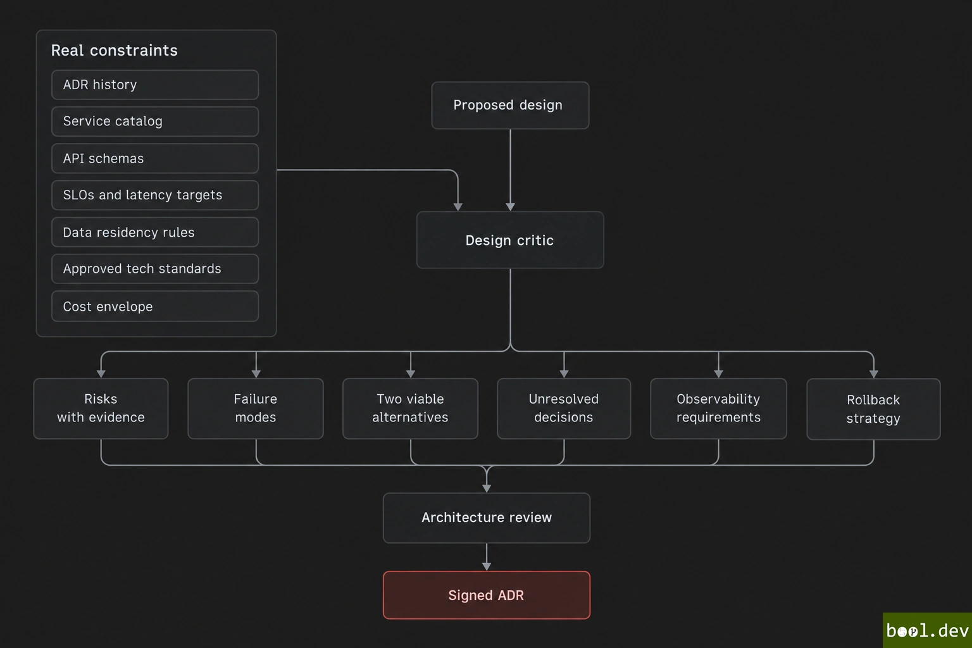Viewport: 972px width, 648px height.
Task: Click the Real constraints heading
Action: 114,51
